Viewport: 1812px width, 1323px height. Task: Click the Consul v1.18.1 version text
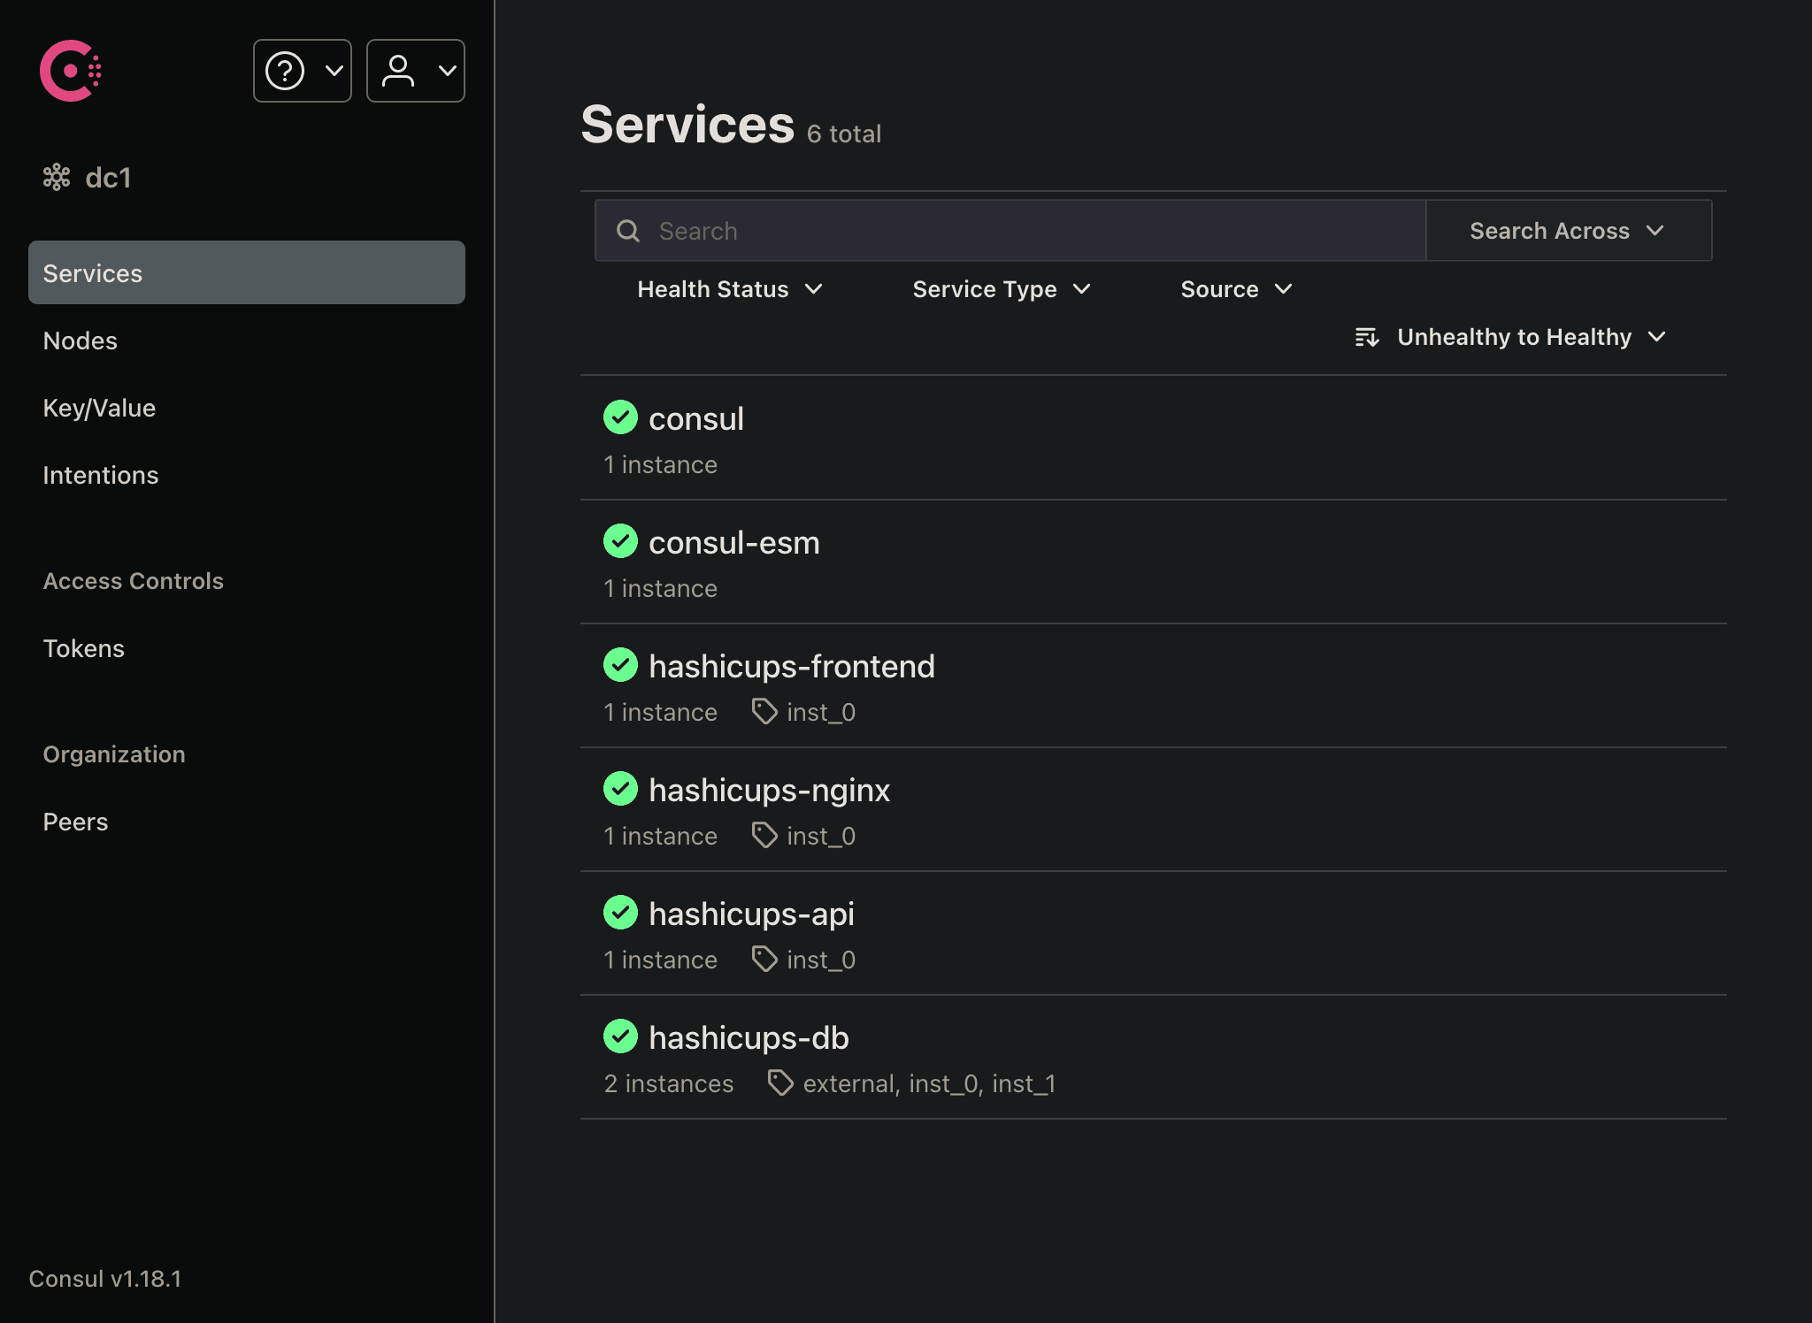(x=104, y=1279)
